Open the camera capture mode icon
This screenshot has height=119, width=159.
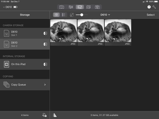pyautogui.click(x=61, y=7)
